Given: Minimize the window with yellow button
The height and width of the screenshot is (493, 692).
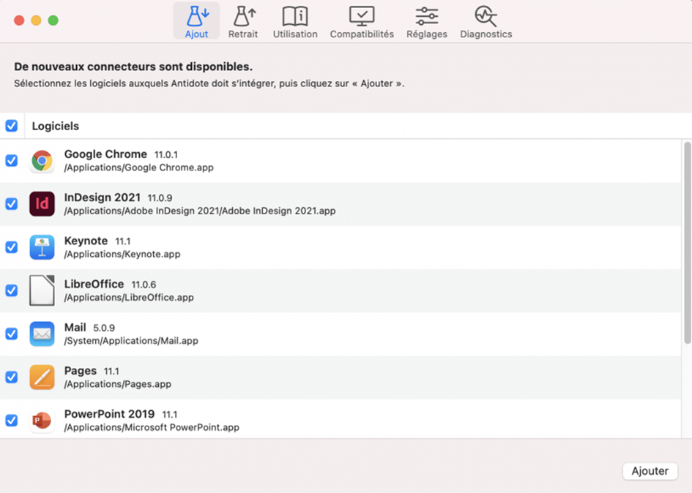Looking at the screenshot, I should 36,20.
